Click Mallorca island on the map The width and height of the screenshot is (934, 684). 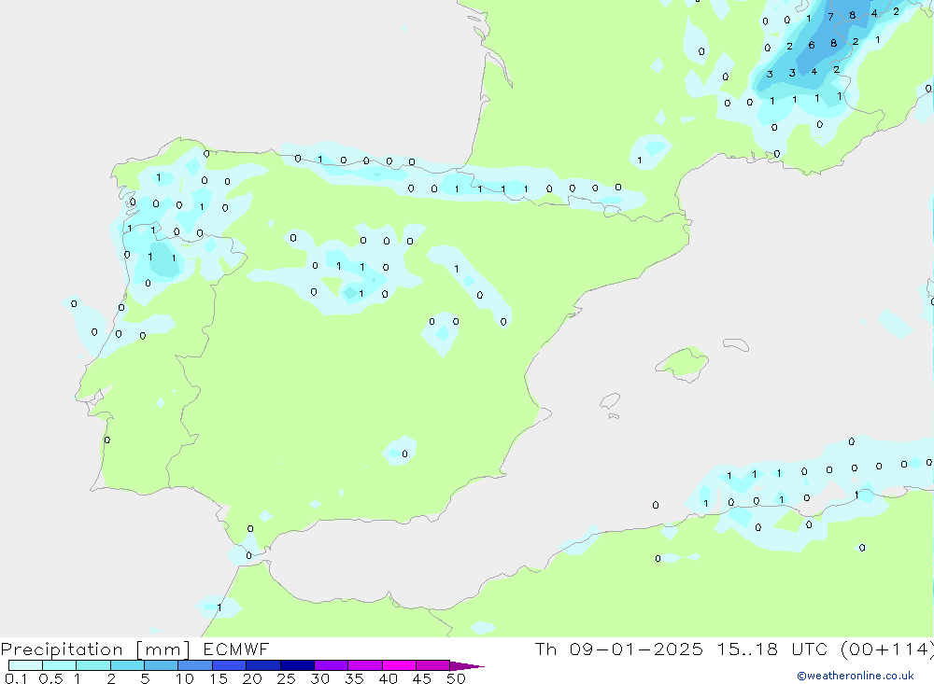coord(683,361)
